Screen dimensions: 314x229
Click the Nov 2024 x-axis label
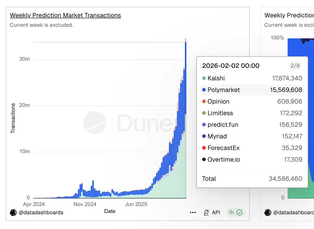[85, 204]
